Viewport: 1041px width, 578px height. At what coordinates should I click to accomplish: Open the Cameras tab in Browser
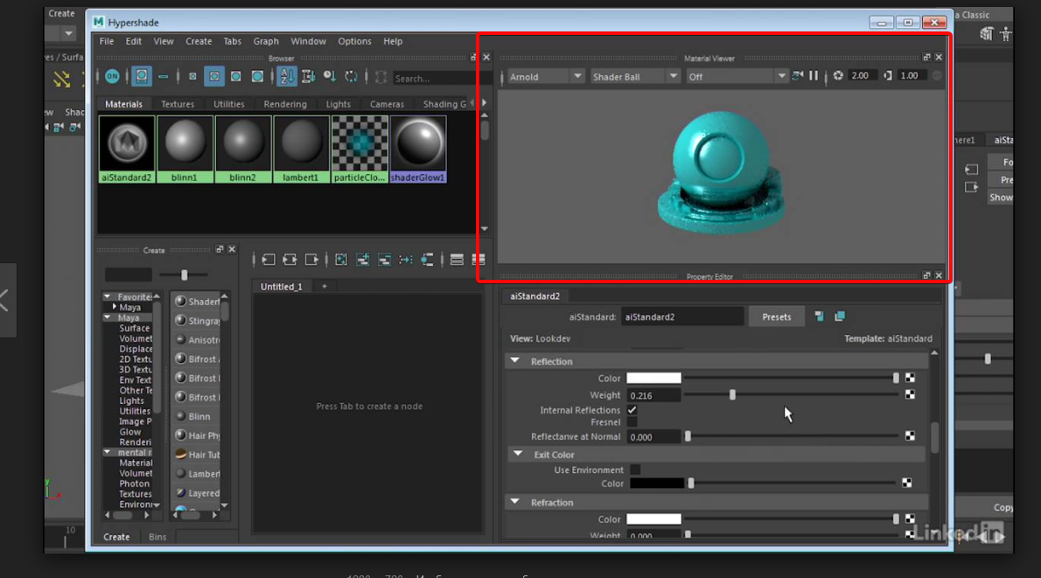[x=387, y=104]
